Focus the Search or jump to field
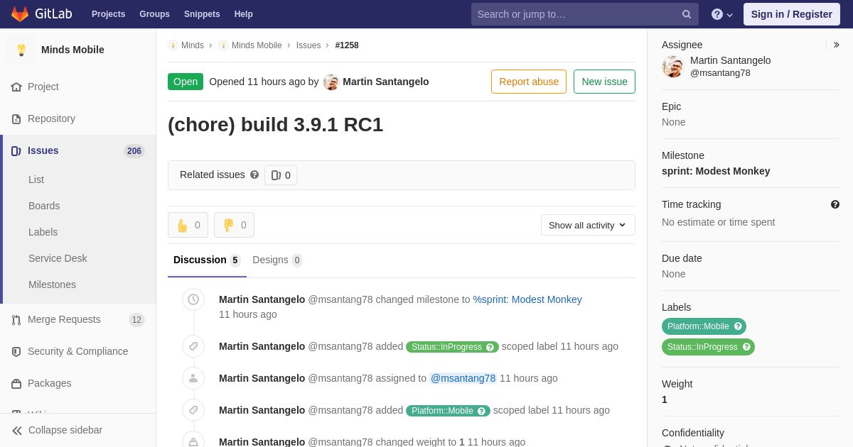This screenshot has width=853, height=447. [585, 14]
